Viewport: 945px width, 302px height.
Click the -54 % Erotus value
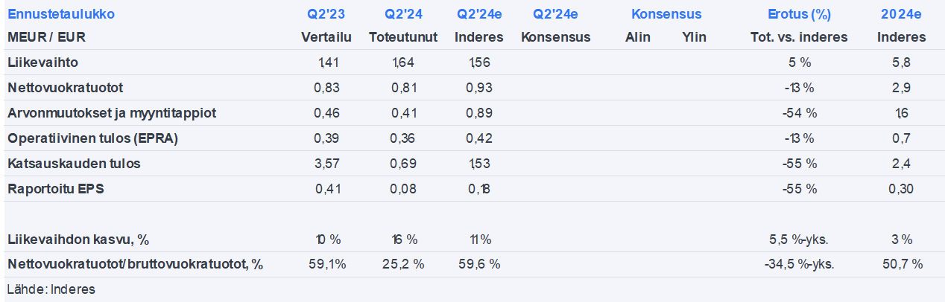800,113
